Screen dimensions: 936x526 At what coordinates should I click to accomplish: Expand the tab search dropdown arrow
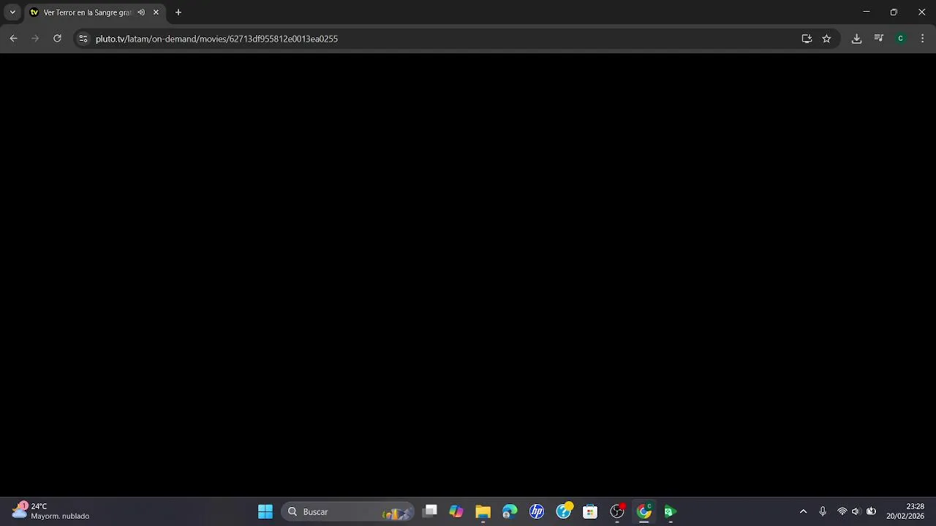(12, 12)
